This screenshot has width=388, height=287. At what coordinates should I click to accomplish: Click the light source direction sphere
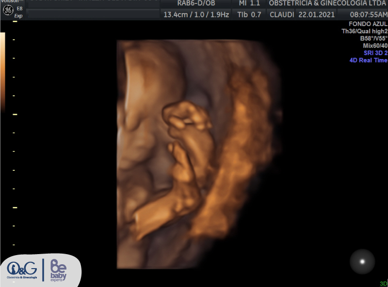point(362,261)
